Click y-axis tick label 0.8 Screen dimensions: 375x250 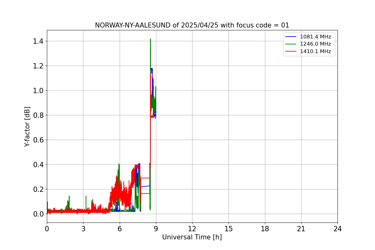point(38,115)
